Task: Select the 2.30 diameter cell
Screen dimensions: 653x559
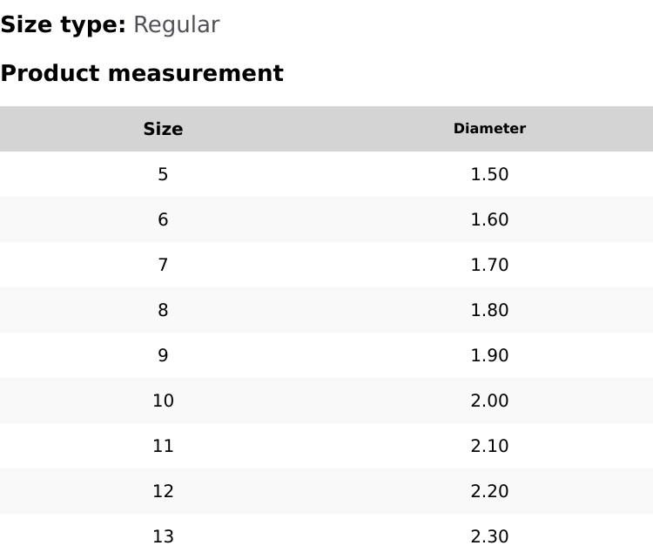Action: tap(489, 536)
